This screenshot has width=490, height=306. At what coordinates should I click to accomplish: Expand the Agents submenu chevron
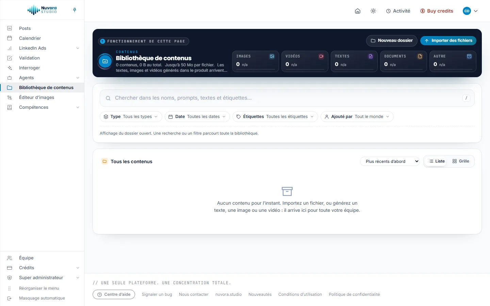pyautogui.click(x=78, y=78)
